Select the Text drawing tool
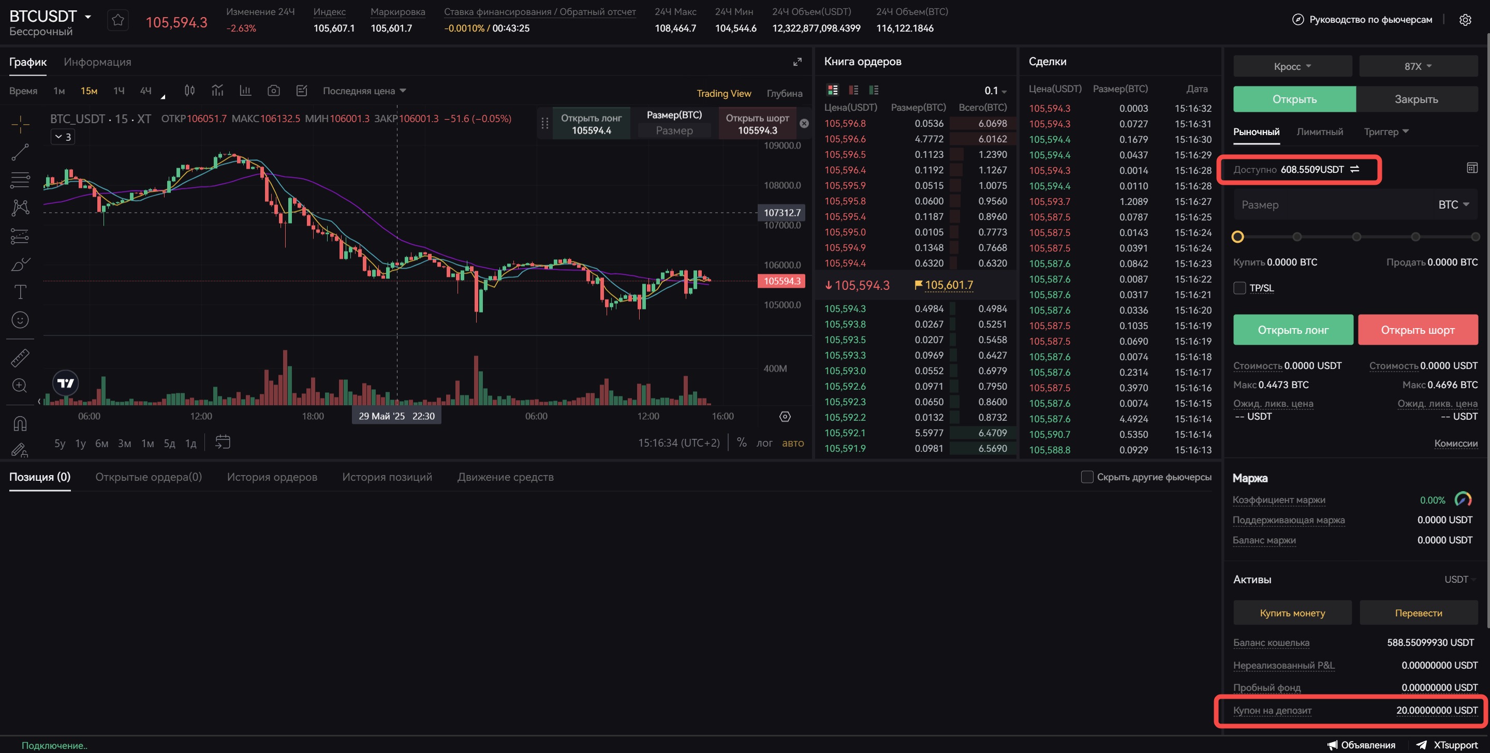Viewport: 1490px width, 753px height. pyautogui.click(x=20, y=292)
